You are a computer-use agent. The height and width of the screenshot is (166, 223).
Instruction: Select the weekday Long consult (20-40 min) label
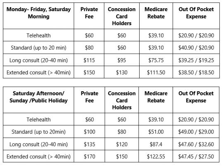point(38,60)
